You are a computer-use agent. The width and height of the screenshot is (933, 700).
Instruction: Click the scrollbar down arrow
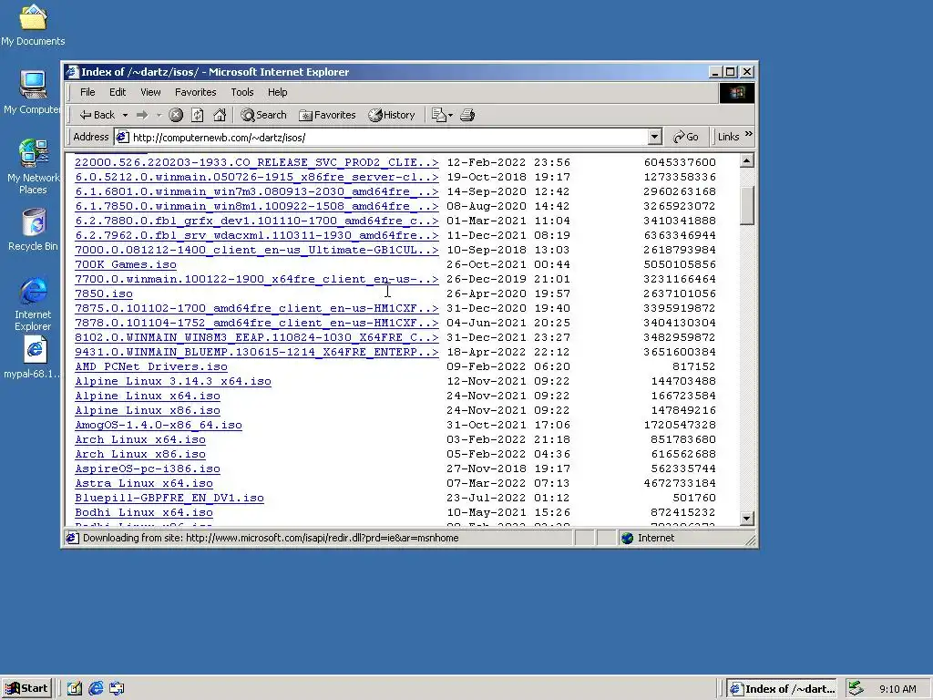tap(747, 519)
